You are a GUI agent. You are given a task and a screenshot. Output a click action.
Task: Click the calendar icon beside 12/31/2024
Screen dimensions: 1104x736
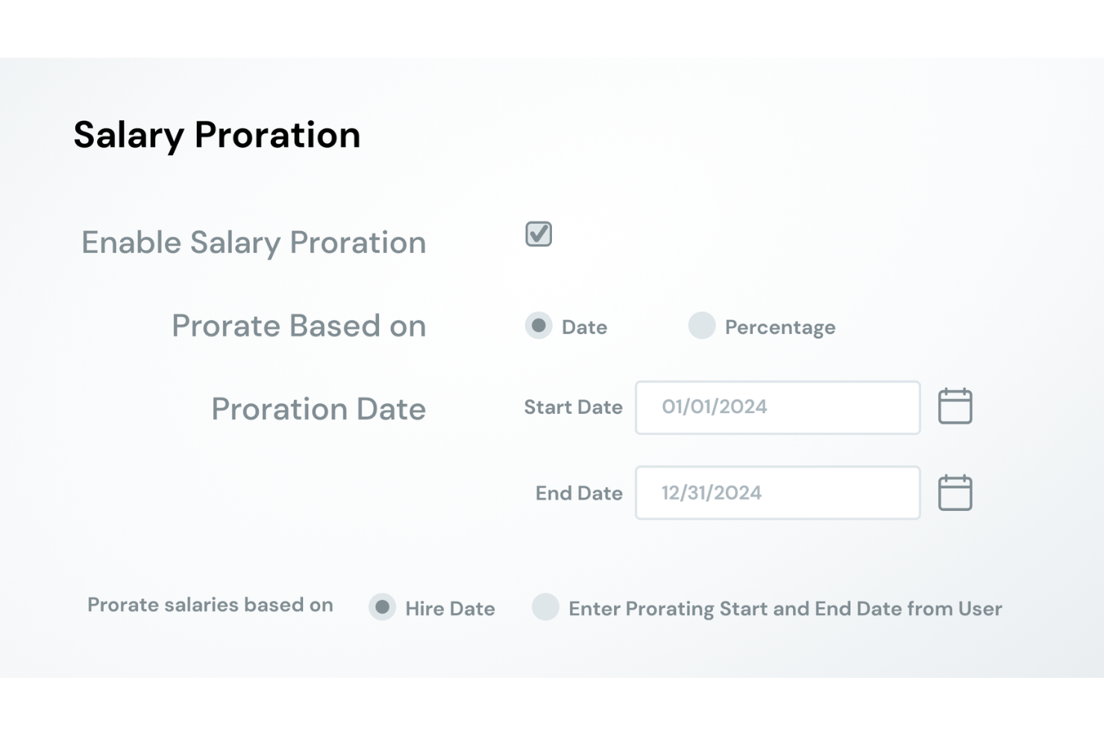tap(955, 491)
